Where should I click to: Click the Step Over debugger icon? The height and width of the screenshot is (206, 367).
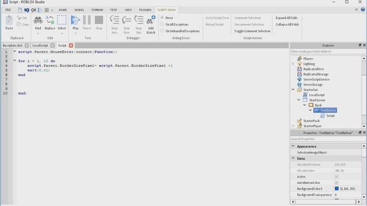click(x=127, y=20)
